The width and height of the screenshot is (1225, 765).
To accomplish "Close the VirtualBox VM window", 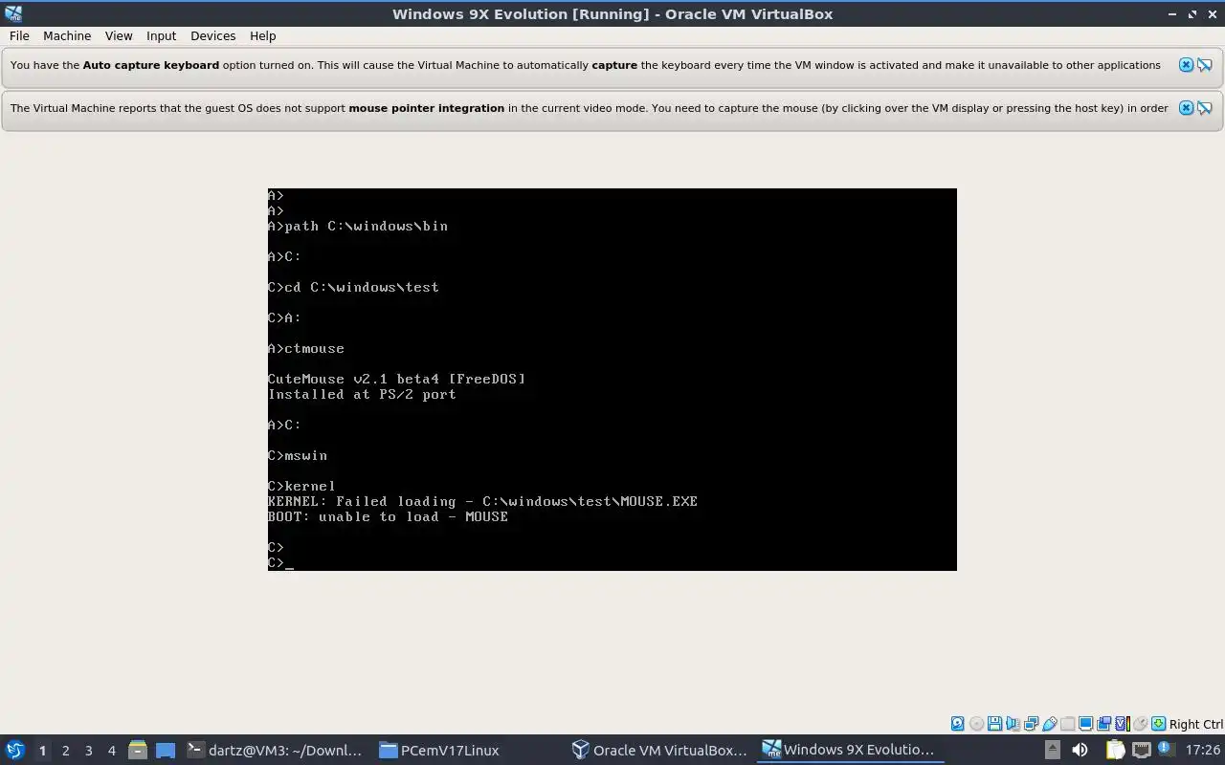I will (x=1212, y=14).
